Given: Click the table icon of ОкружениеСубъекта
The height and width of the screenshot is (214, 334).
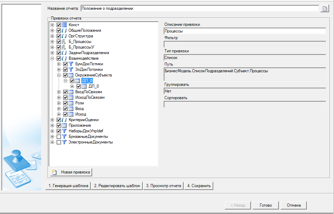Looking at the screenshot, I should pos(71,75).
